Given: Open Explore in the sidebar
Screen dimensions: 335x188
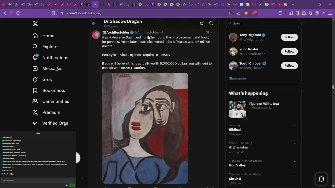Looking at the screenshot, I should (x=45, y=47).
